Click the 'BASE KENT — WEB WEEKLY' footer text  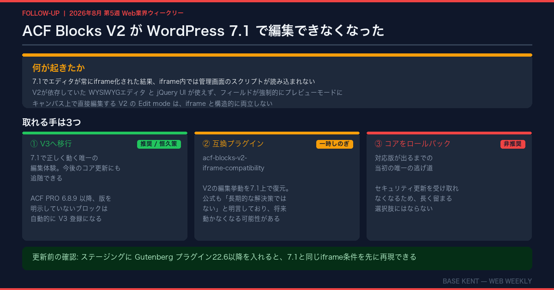(x=487, y=281)
